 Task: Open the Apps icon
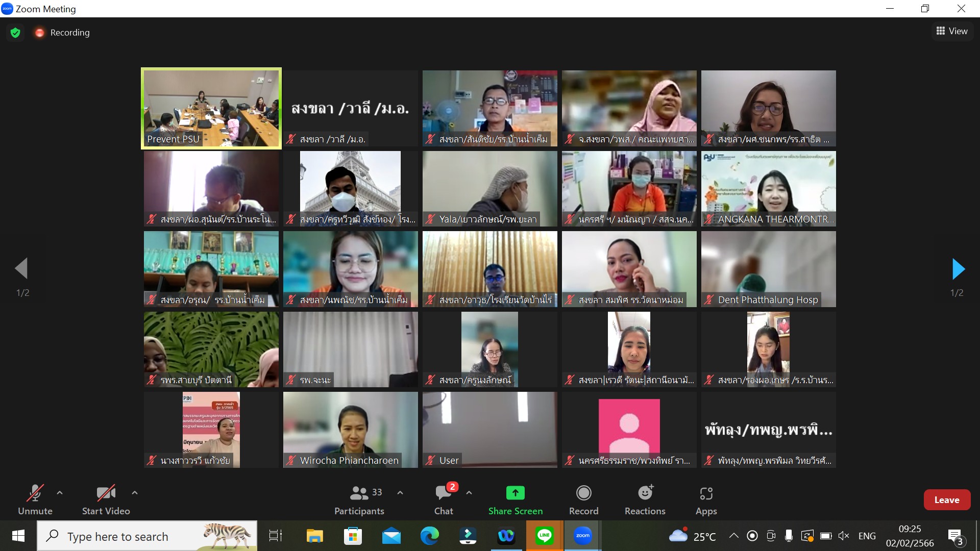click(x=706, y=493)
